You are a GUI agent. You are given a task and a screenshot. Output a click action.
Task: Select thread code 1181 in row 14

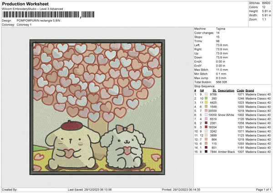pos(241,148)
